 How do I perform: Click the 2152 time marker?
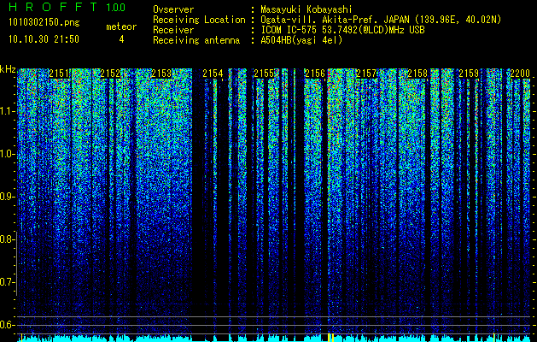(110, 74)
